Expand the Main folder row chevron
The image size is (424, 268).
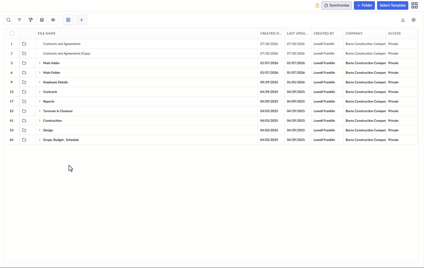click(40, 63)
